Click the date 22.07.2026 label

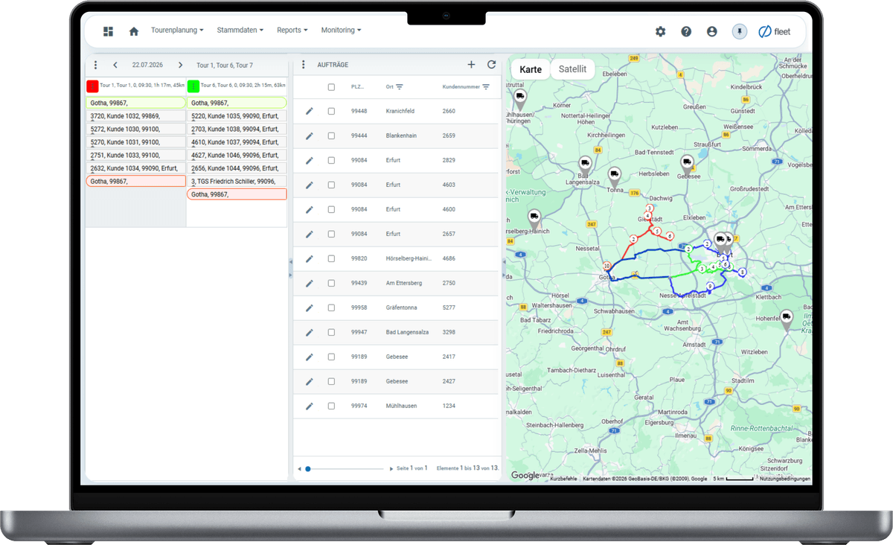(147, 66)
